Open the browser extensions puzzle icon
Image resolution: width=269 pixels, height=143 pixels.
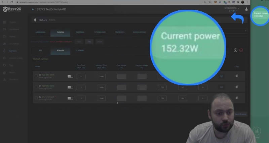(x=238, y=2)
